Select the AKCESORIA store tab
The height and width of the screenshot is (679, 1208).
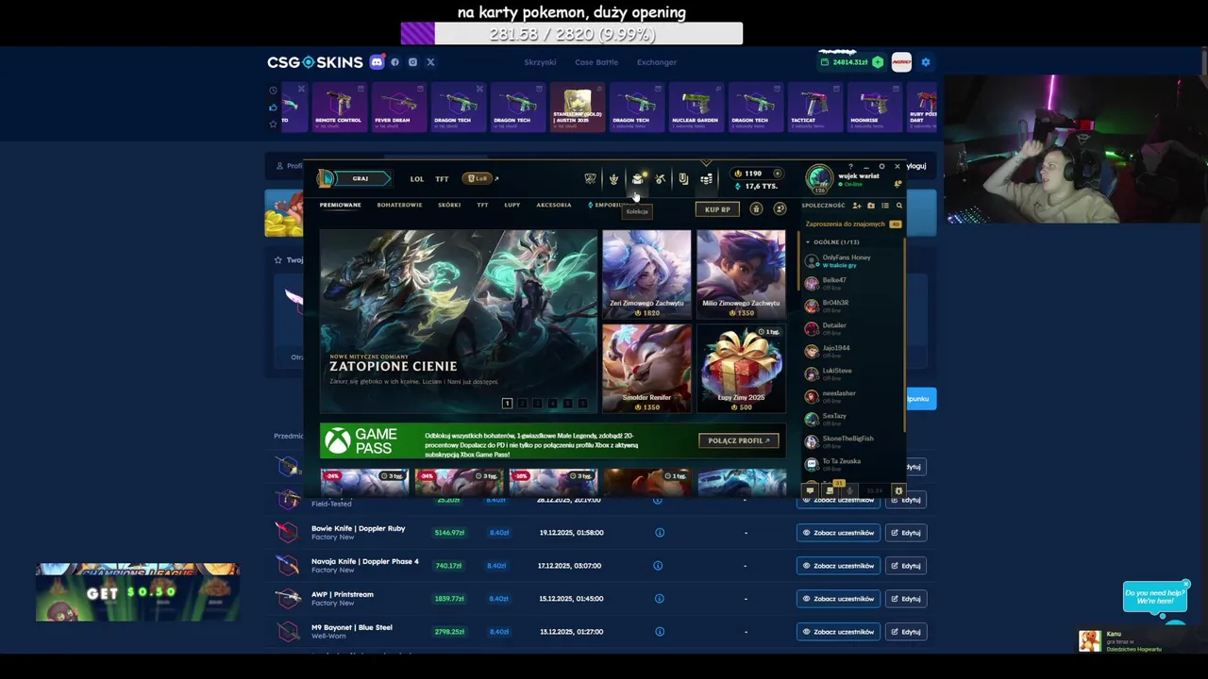coord(554,205)
